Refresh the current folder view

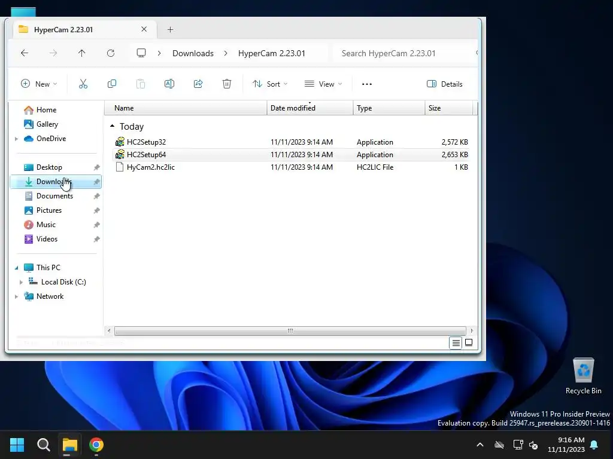click(111, 53)
